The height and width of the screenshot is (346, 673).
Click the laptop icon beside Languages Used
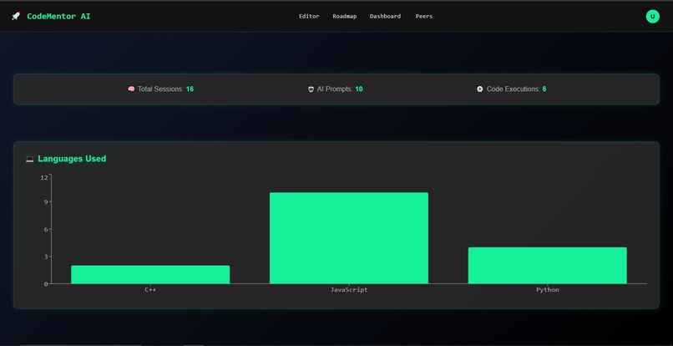29,159
